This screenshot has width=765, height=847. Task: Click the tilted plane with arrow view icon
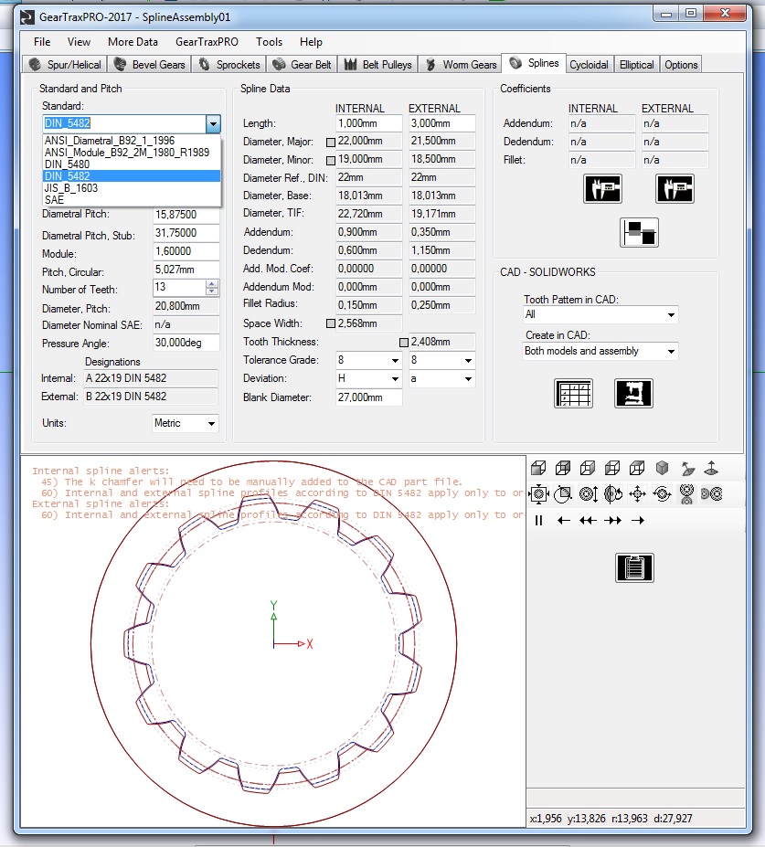687,469
